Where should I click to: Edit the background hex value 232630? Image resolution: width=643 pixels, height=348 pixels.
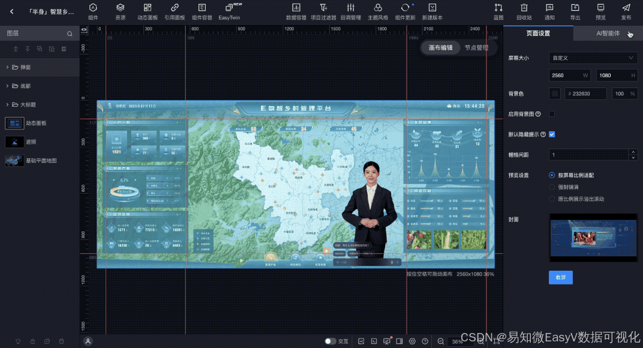point(585,94)
